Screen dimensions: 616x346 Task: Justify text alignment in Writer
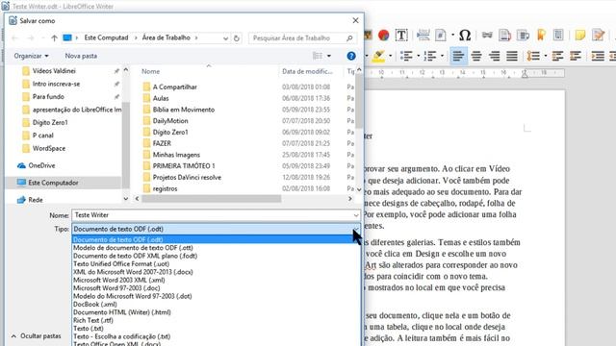(x=512, y=56)
